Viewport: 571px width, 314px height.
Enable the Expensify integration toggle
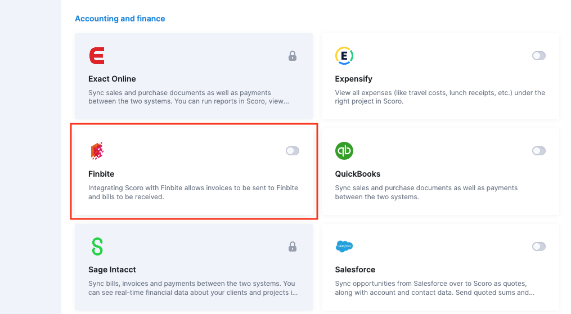click(x=538, y=56)
